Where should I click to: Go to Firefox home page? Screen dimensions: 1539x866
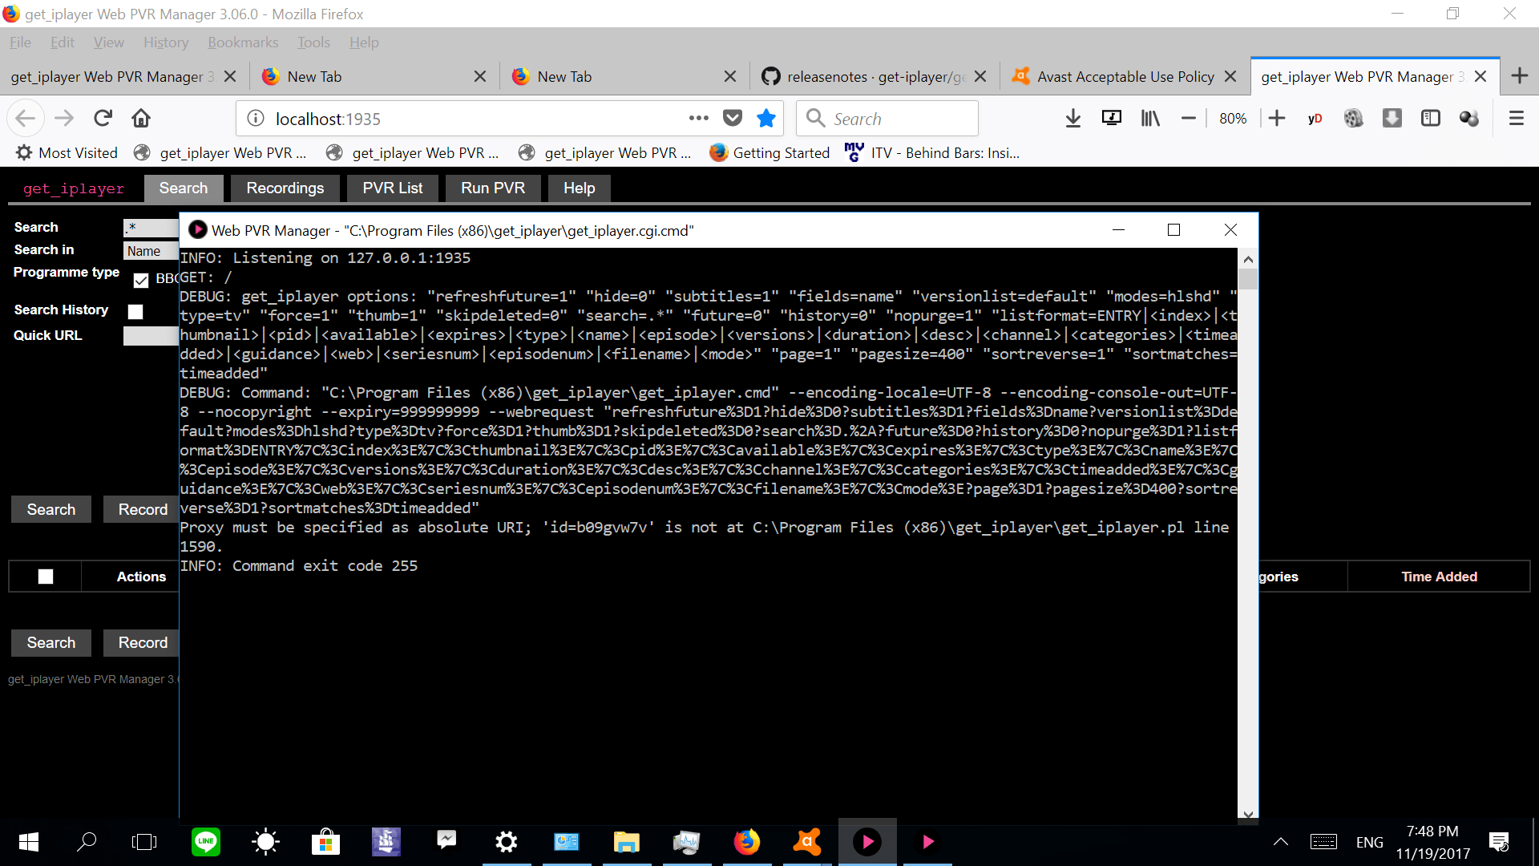[x=141, y=119]
